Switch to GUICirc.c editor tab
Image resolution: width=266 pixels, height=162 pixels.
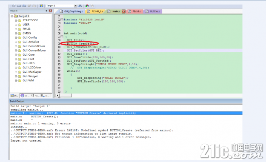point(153,11)
